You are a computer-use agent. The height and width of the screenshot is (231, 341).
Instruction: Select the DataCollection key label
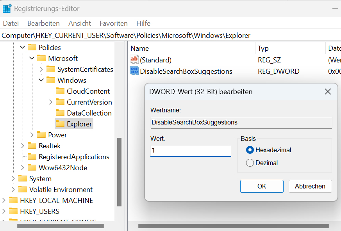[x=89, y=113]
